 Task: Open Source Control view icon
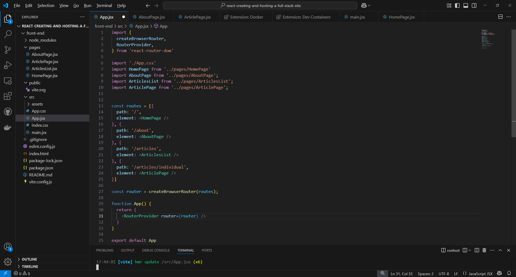tap(8, 50)
